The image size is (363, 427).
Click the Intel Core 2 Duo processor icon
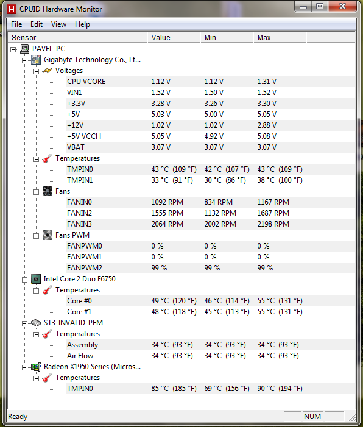36,279
